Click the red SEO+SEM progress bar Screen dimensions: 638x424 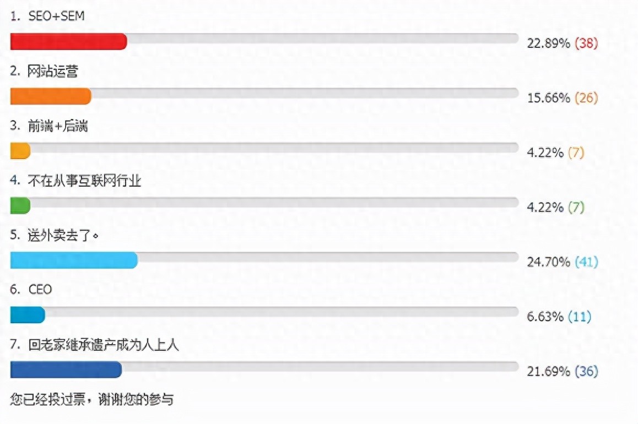[x=69, y=42]
